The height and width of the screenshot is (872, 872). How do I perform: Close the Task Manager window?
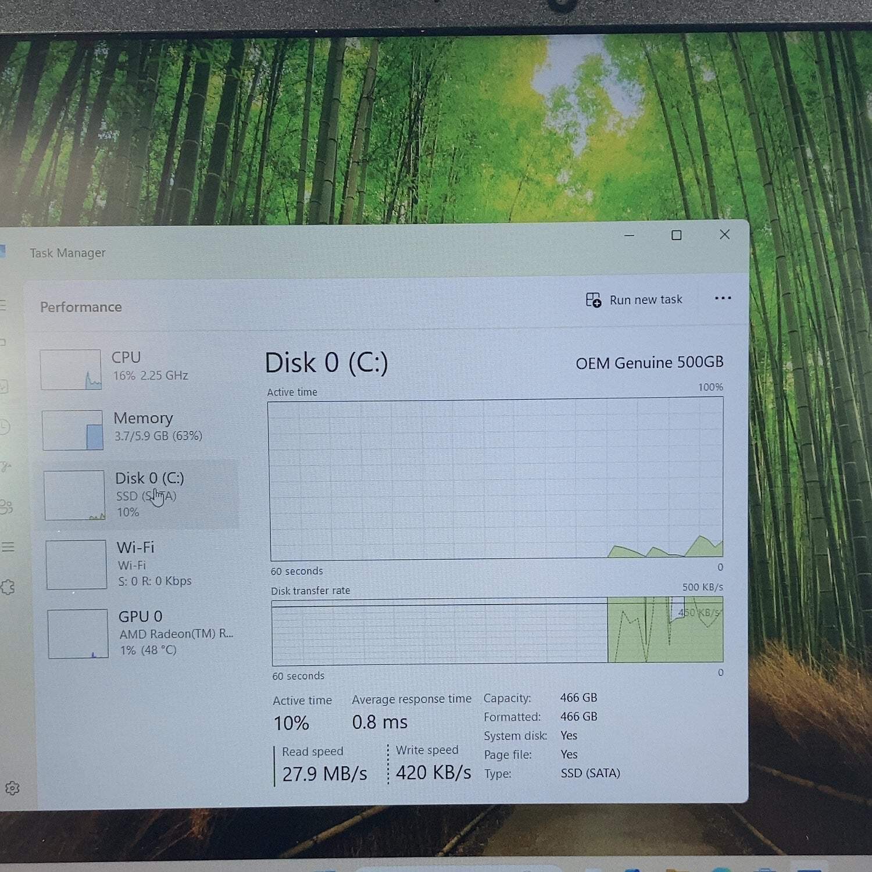(724, 234)
